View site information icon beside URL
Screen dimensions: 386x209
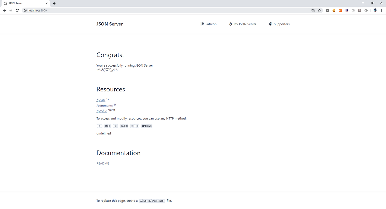click(25, 10)
